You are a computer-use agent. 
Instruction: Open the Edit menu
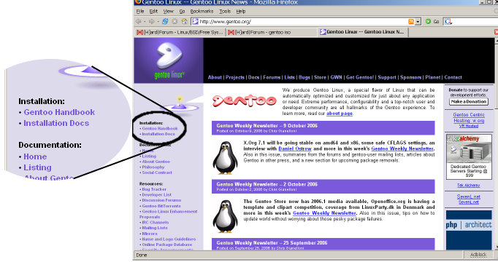[153, 11]
